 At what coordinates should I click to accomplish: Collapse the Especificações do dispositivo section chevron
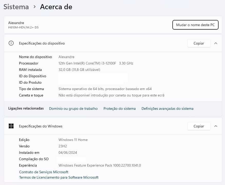[x=216, y=43]
